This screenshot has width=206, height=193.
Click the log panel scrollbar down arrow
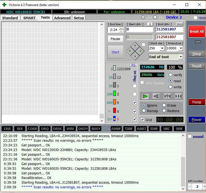tap(183, 189)
